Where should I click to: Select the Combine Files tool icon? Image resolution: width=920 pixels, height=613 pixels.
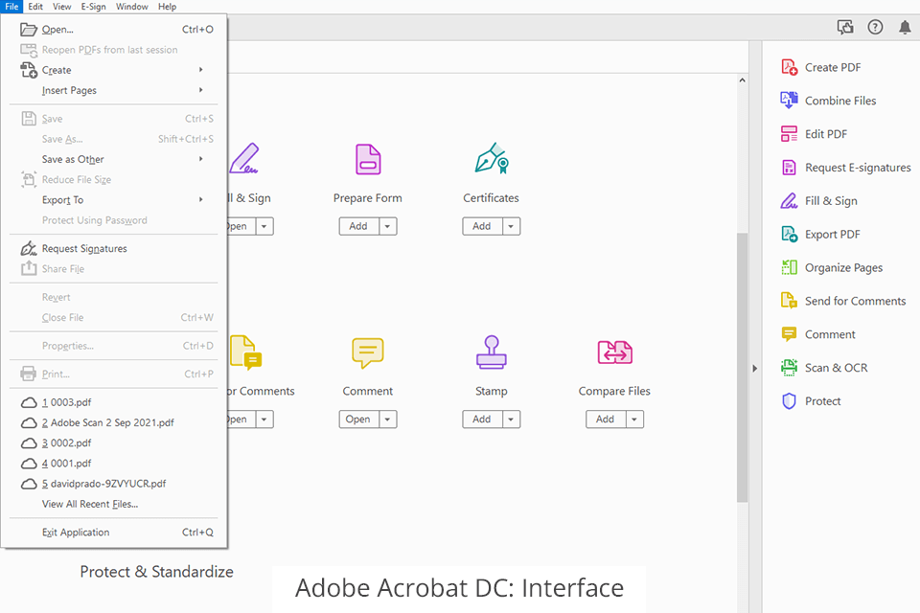pos(789,101)
